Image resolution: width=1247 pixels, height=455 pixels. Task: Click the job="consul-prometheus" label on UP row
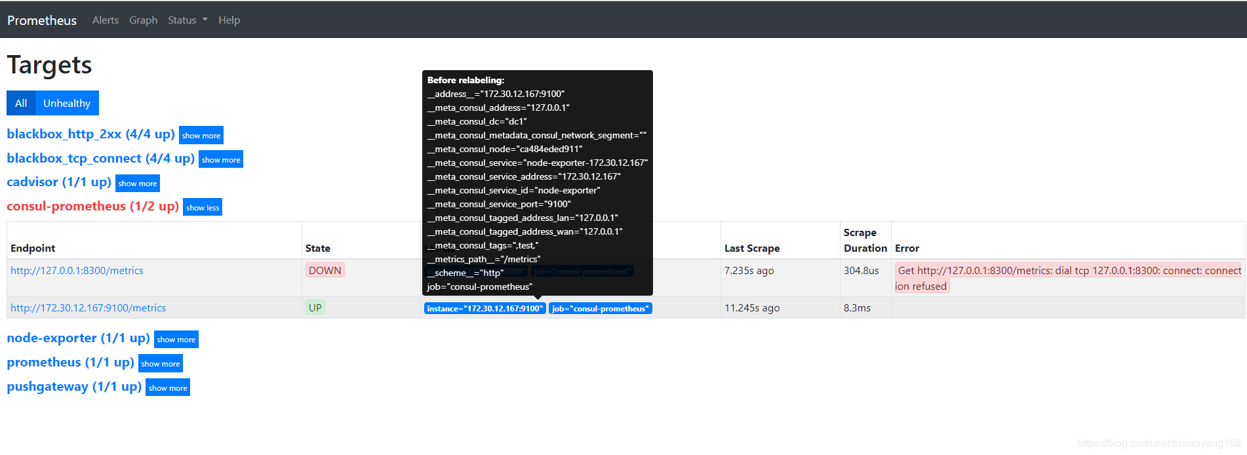point(601,308)
